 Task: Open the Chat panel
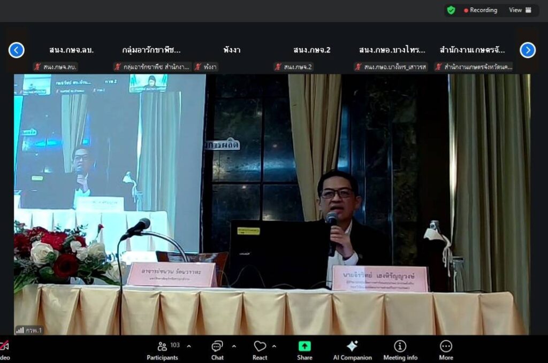[x=217, y=350]
